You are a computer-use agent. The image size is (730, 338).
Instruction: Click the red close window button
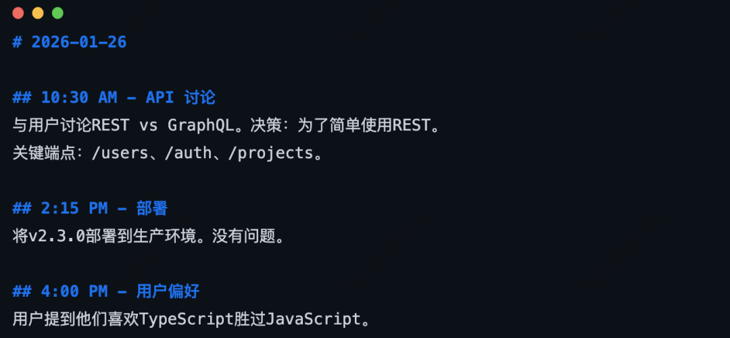click(x=18, y=13)
